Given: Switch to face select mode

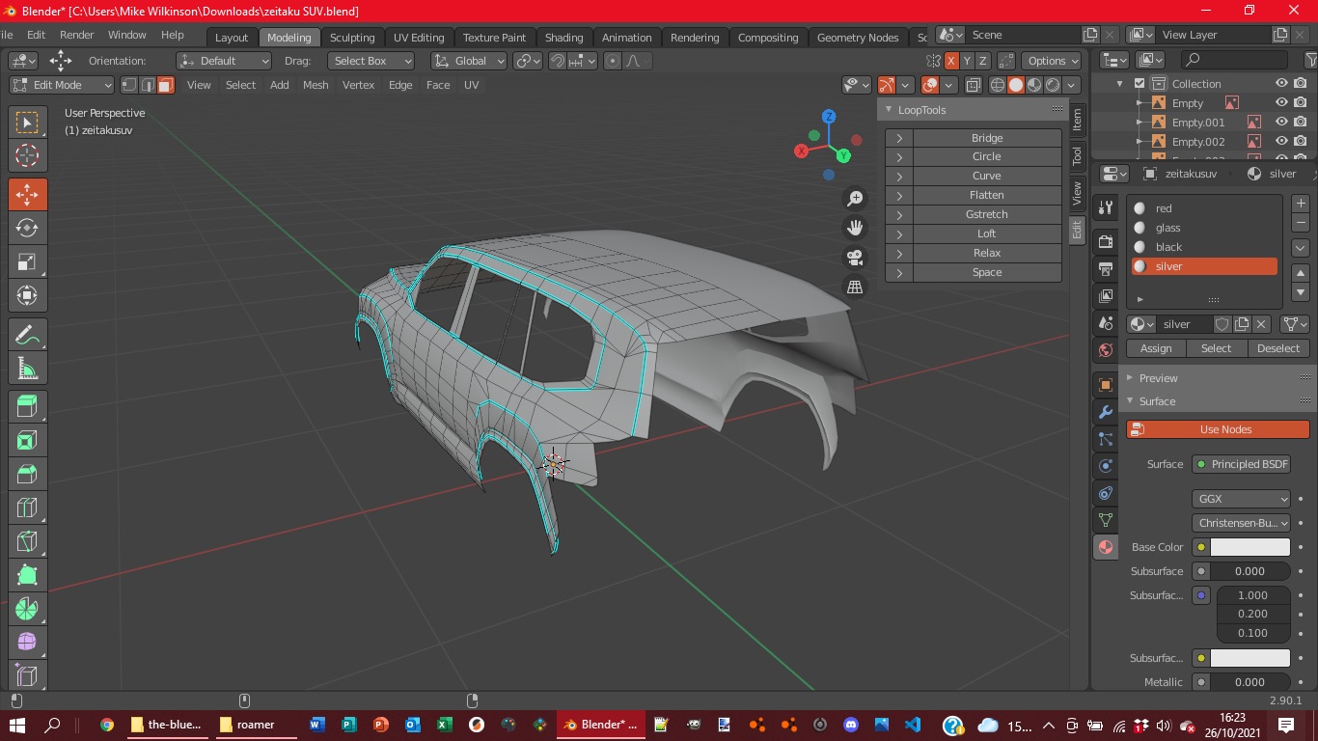Looking at the screenshot, I should point(165,85).
